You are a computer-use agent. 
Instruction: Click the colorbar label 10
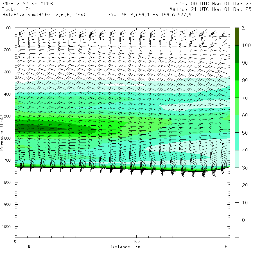point(245,202)
